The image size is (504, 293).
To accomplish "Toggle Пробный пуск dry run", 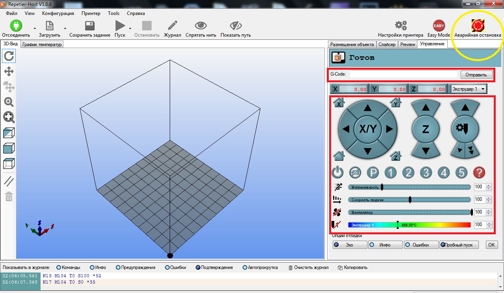I will pos(460,245).
